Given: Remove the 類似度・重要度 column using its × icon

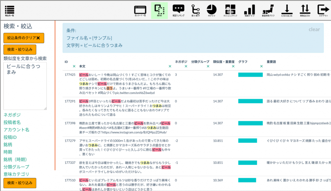Looking at the screenshot, I should tap(233, 66).
